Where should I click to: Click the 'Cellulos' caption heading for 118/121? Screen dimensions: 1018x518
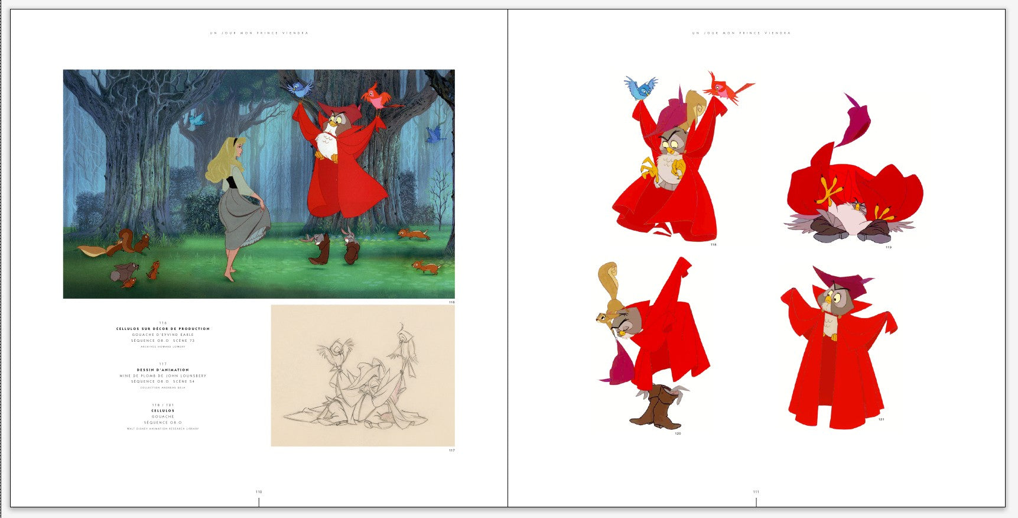(x=163, y=410)
